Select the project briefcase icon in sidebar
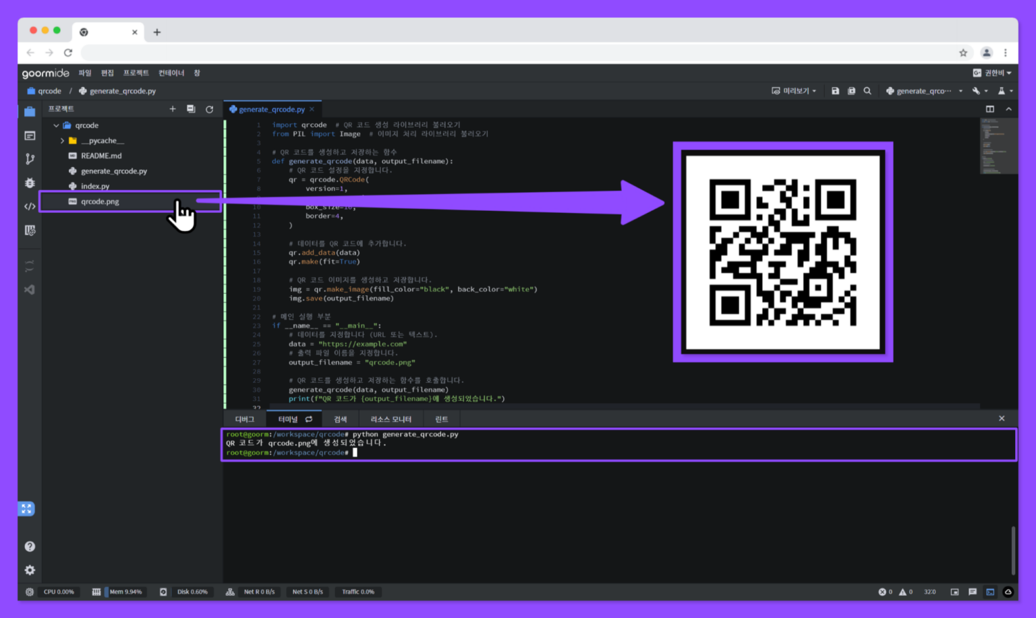 pos(29,112)
